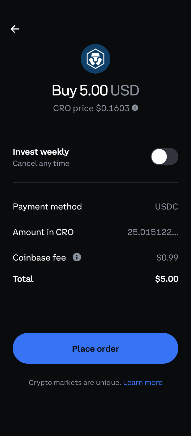Tap the Coinbase fee label
Viewport: 191px width, 436px height.
[x=39, y=258]
